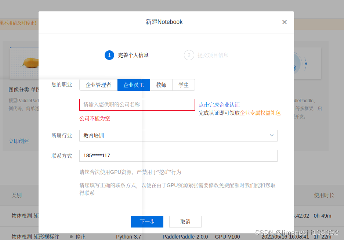Click the 联系方式 phone number field
Screen dimensions: 344x240
(178, 156)
